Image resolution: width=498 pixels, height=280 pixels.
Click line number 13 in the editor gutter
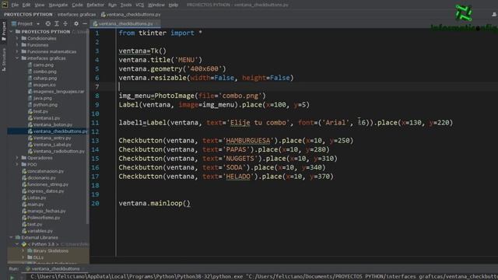tap(95, 141)
